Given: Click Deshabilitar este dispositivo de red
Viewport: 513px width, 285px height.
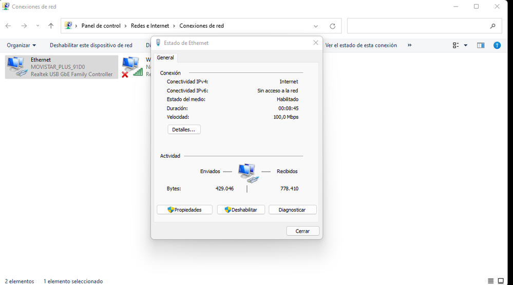Looking at the screenshot, I should (x=91, y=45).
